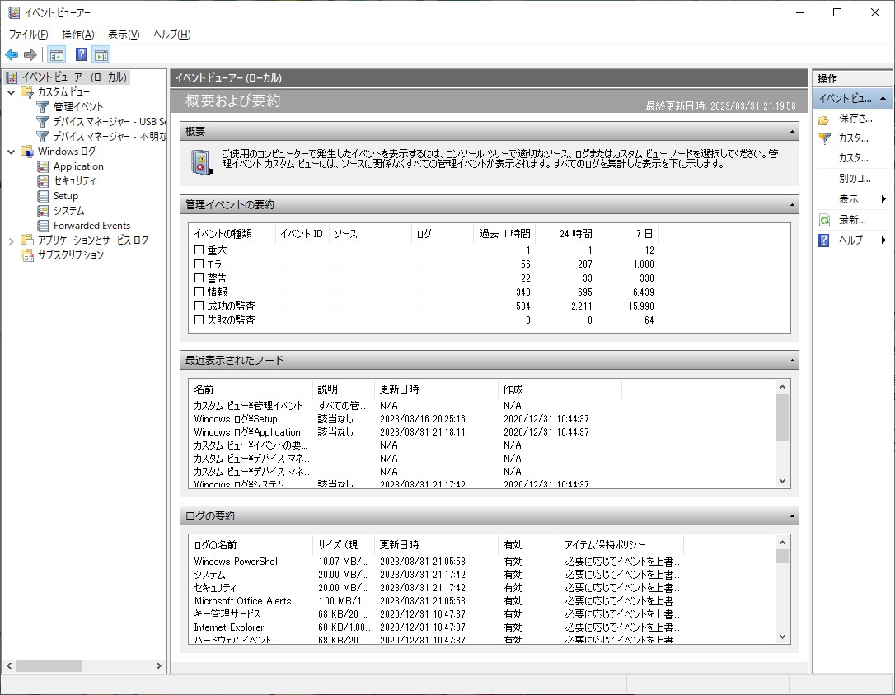This screenshot has height=695, width=895.
Task: Select デバイス マネージャー - 不明な custom view
Action: [109, 136]
